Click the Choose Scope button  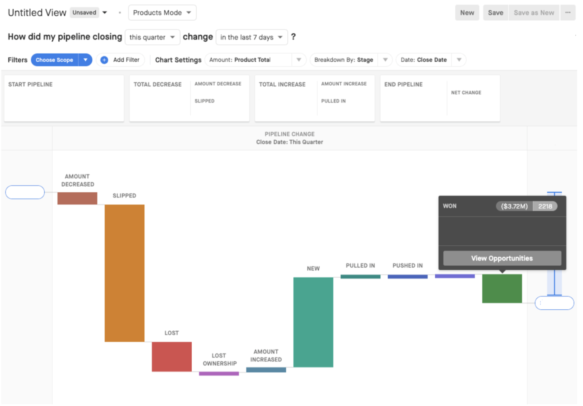[54, 60]
